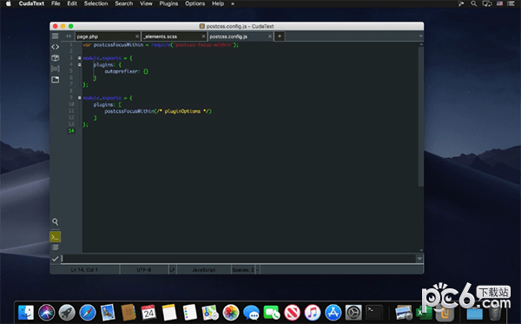The height and width of the screenshot is (324, 521).
Task: Click the vertical scrollbar of the editor
Action: click(x=421, y=116)
